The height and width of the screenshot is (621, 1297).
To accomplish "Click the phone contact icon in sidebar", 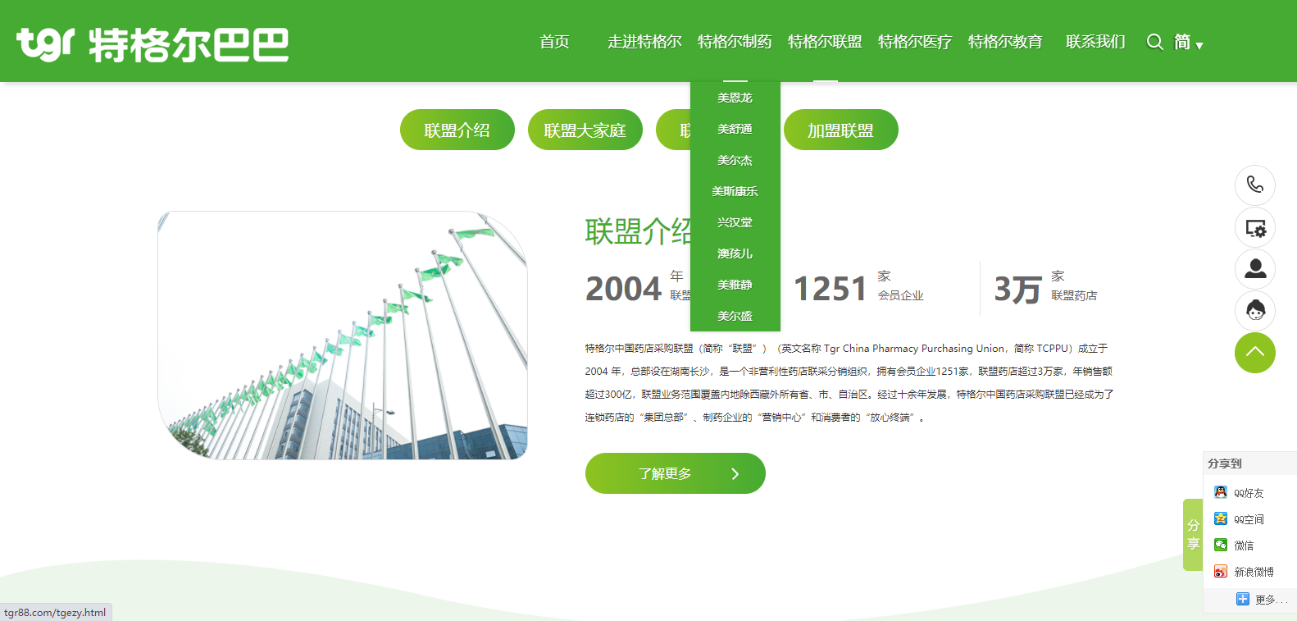I will coord(1254,185).
